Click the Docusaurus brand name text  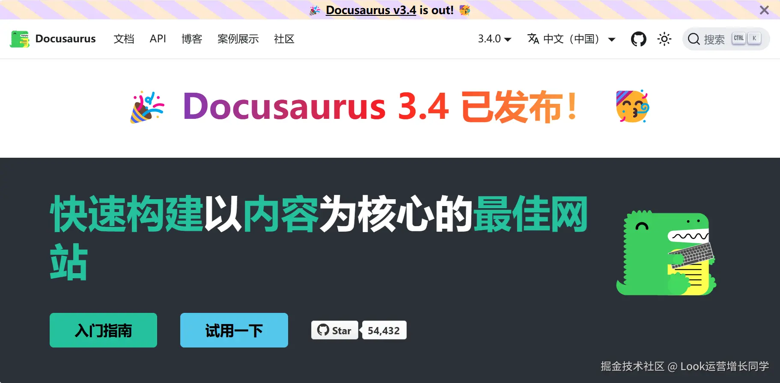point(65,39)
